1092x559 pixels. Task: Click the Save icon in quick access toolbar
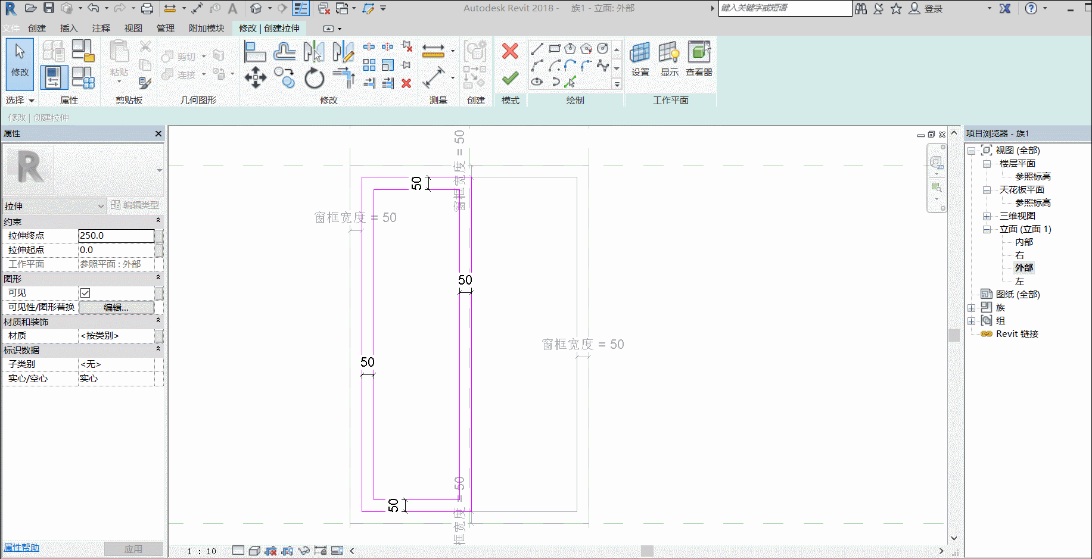click(49, 8)
